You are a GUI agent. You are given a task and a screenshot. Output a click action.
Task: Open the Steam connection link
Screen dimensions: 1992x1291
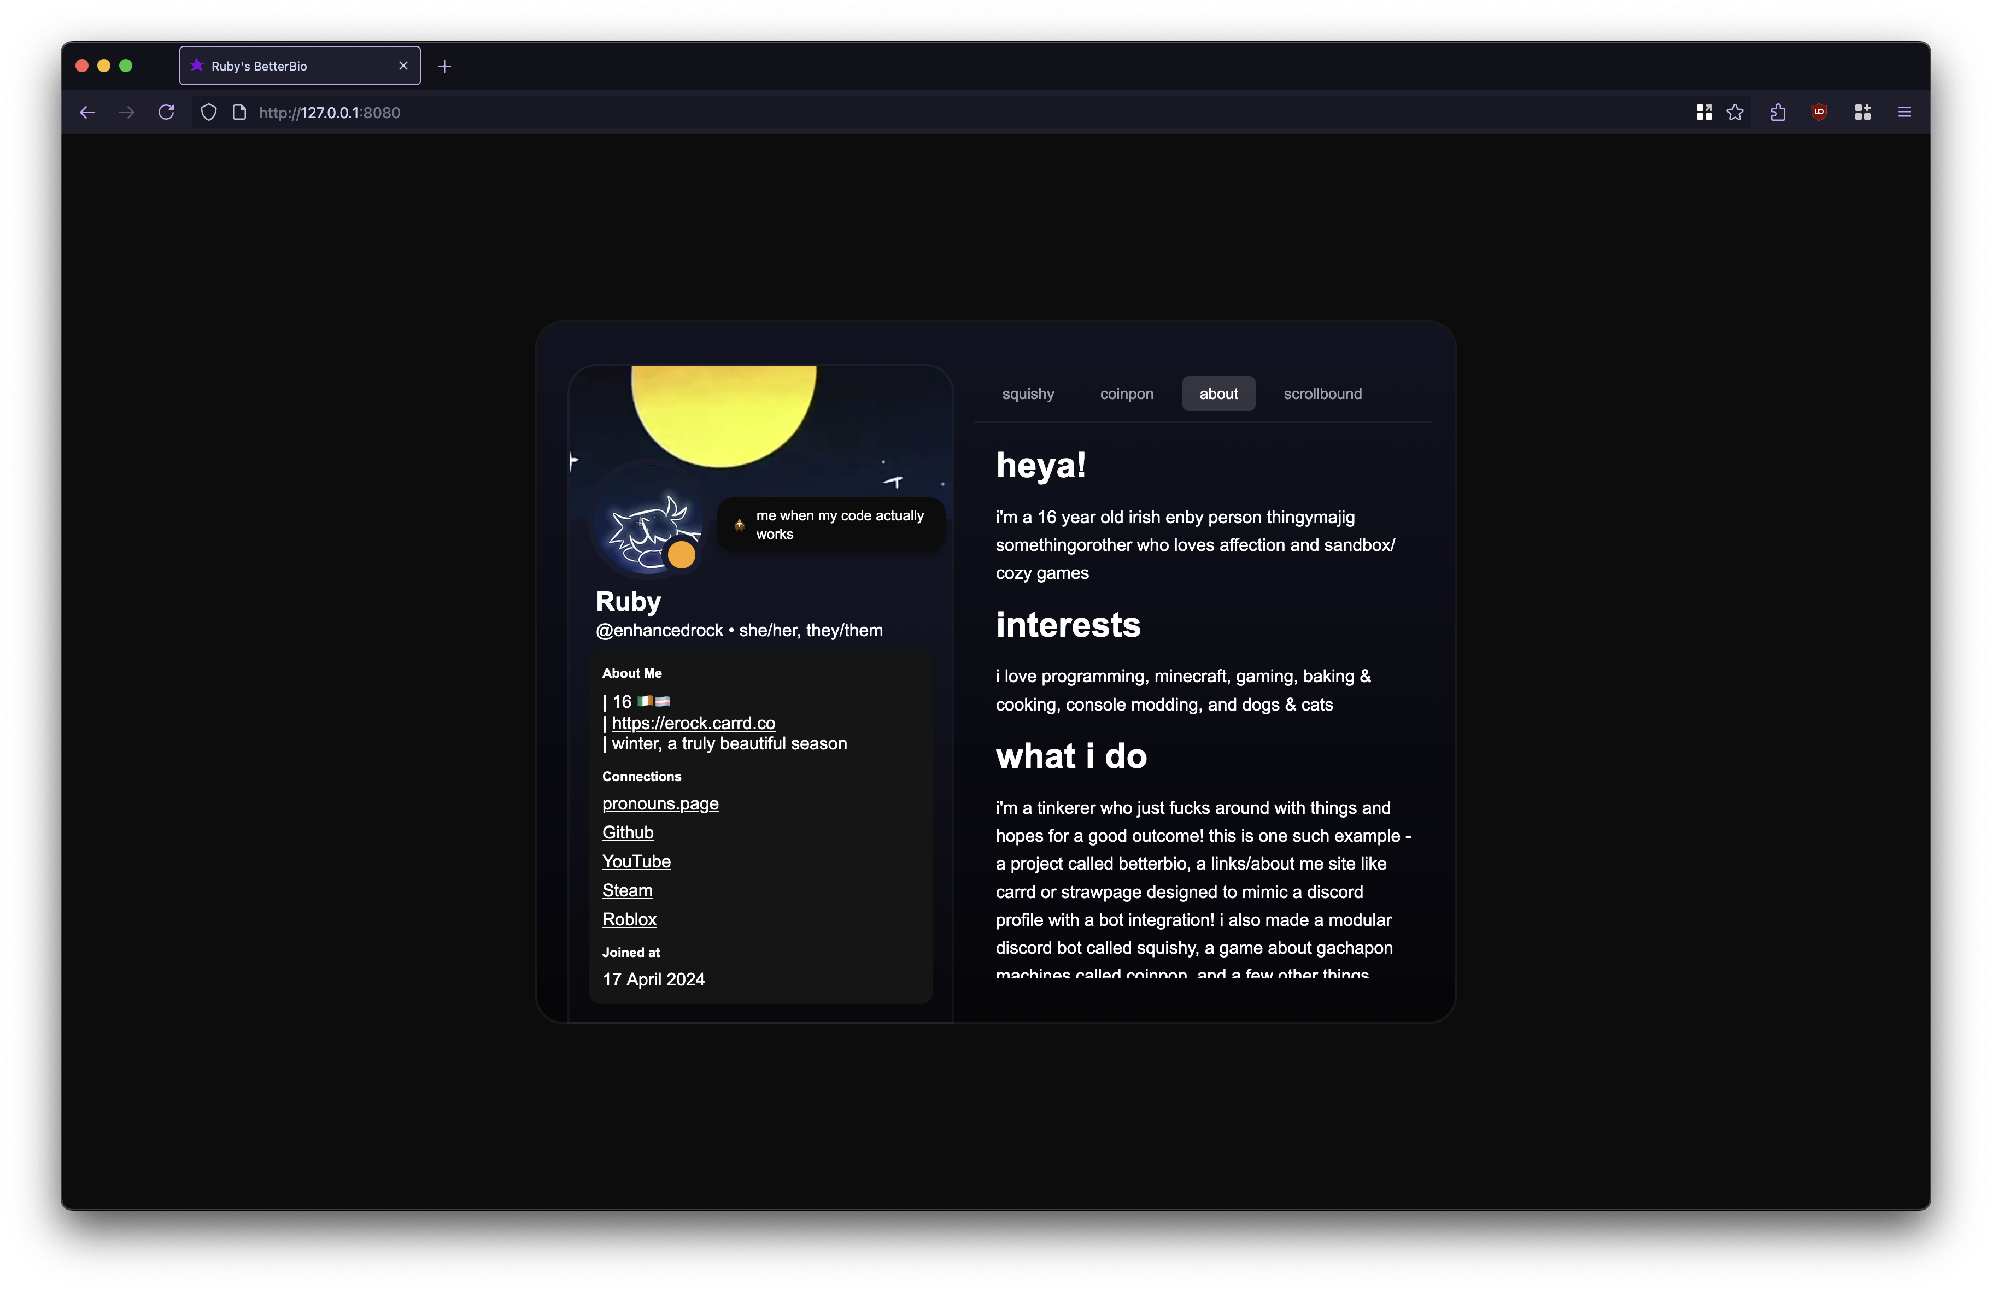coord(627,890)
